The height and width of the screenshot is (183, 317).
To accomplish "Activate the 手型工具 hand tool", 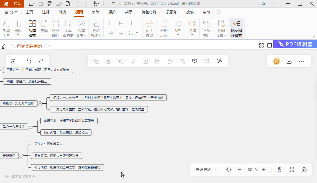I will (6, 28).
